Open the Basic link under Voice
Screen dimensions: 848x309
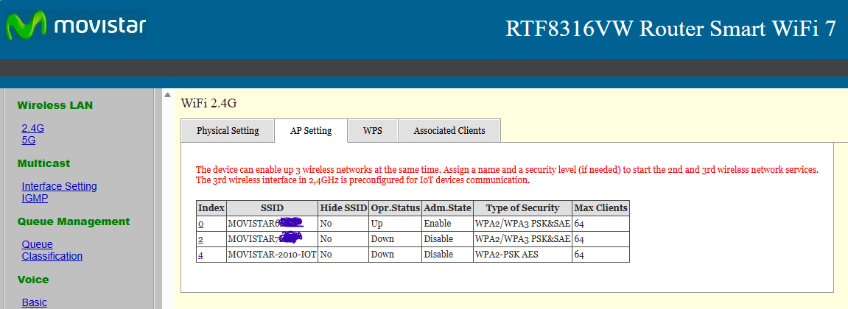34,302
